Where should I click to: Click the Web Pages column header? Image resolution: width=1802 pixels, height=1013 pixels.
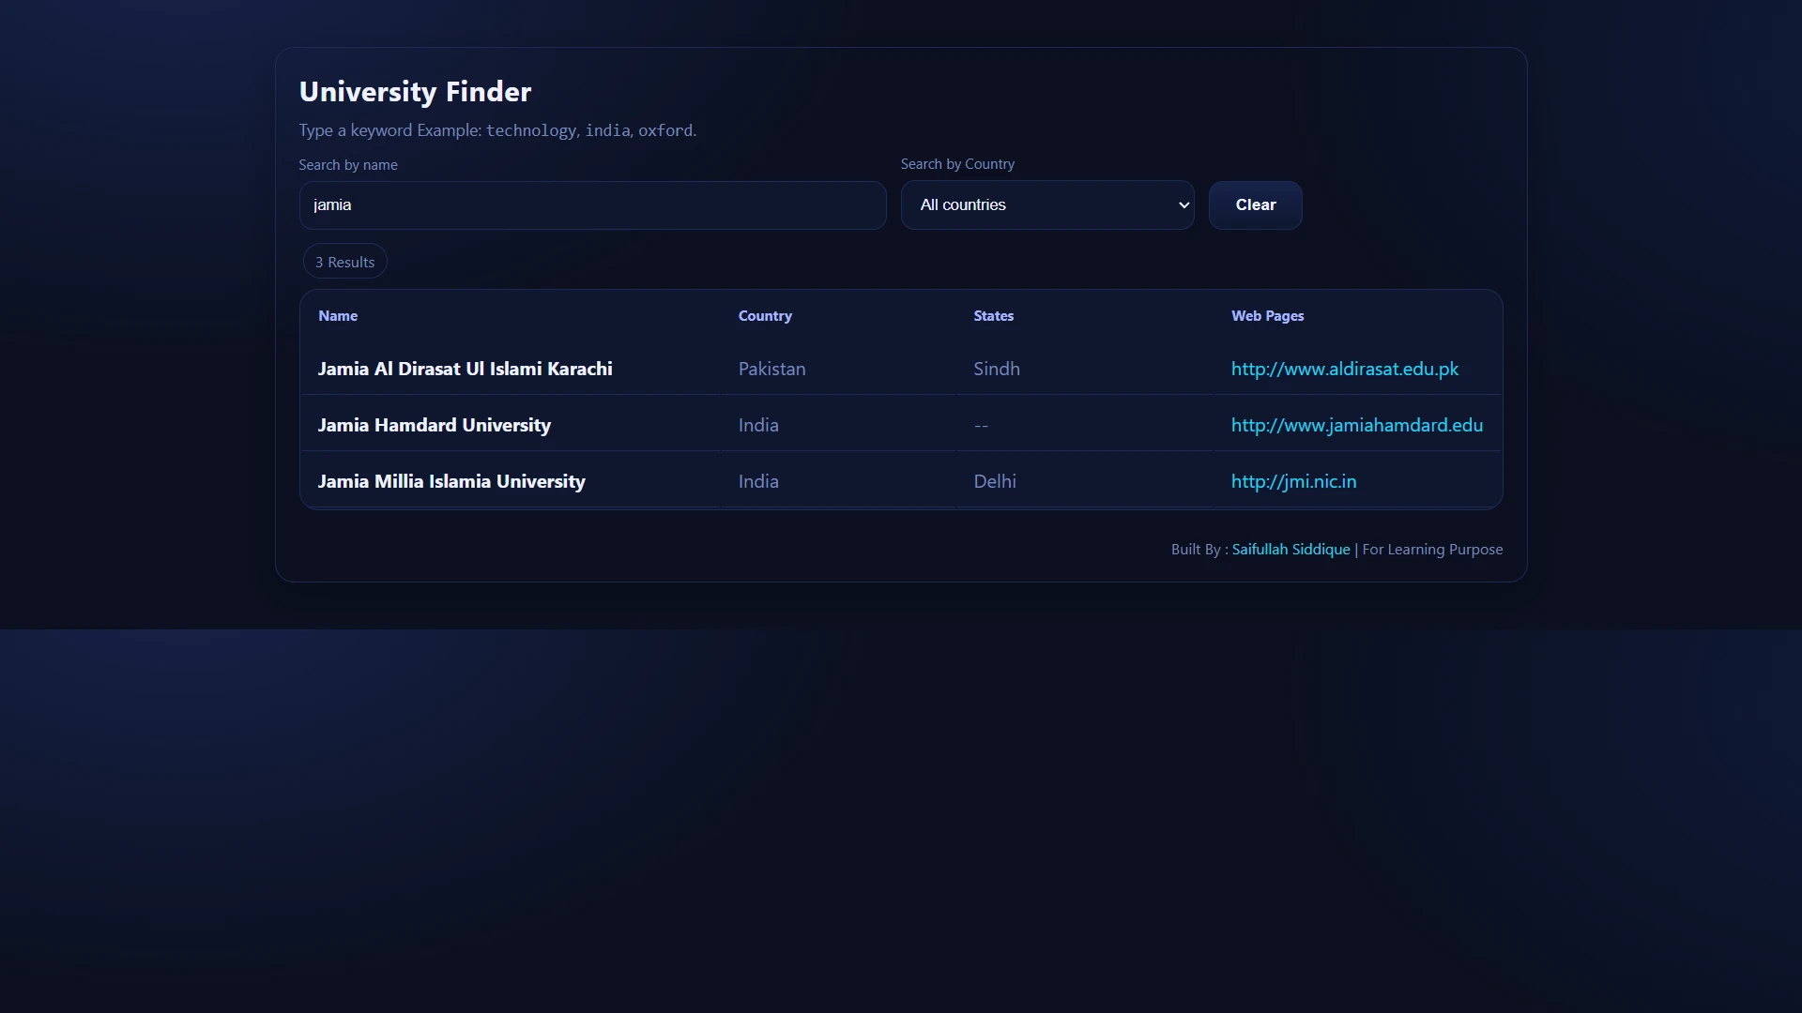[x=1267, y=316]
